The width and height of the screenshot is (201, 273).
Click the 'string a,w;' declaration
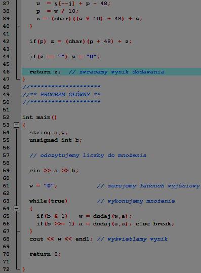[49, 133]
